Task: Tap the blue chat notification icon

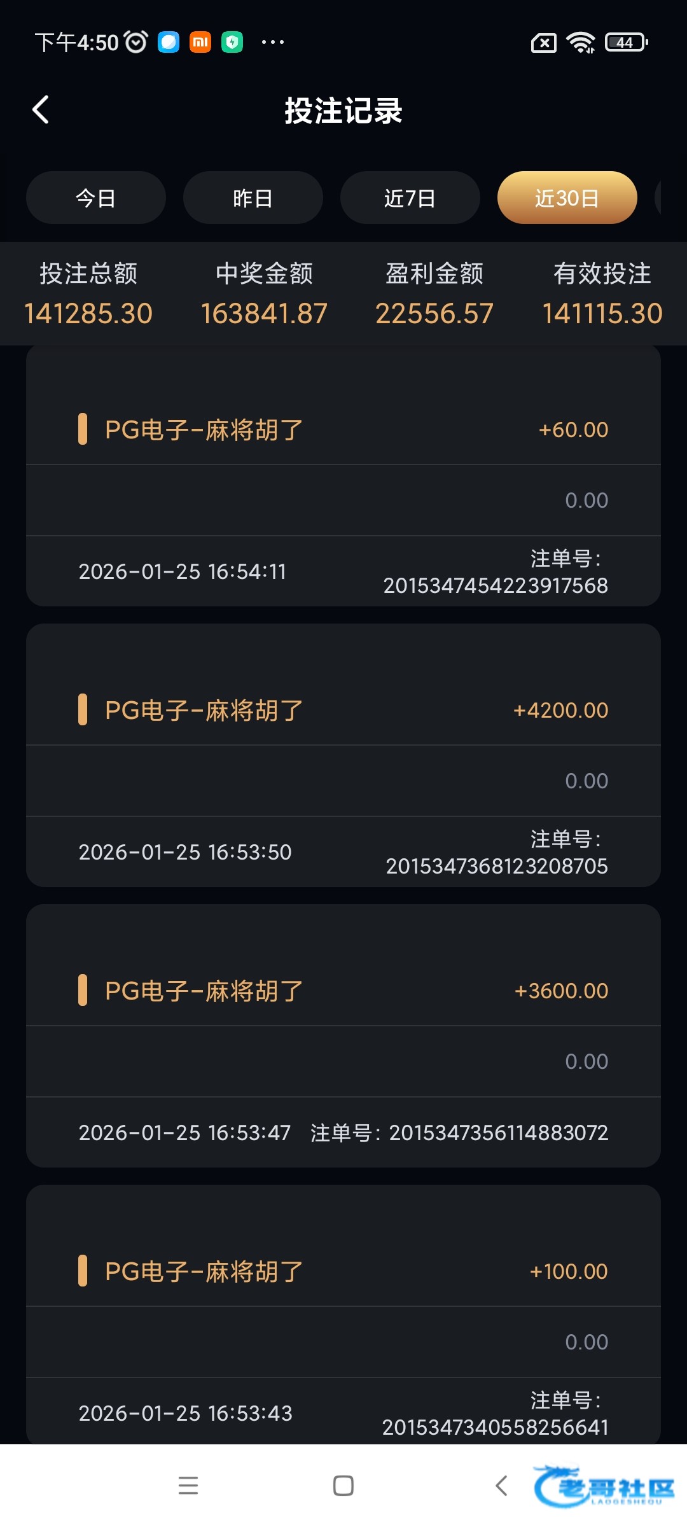Action: (169, 42)
